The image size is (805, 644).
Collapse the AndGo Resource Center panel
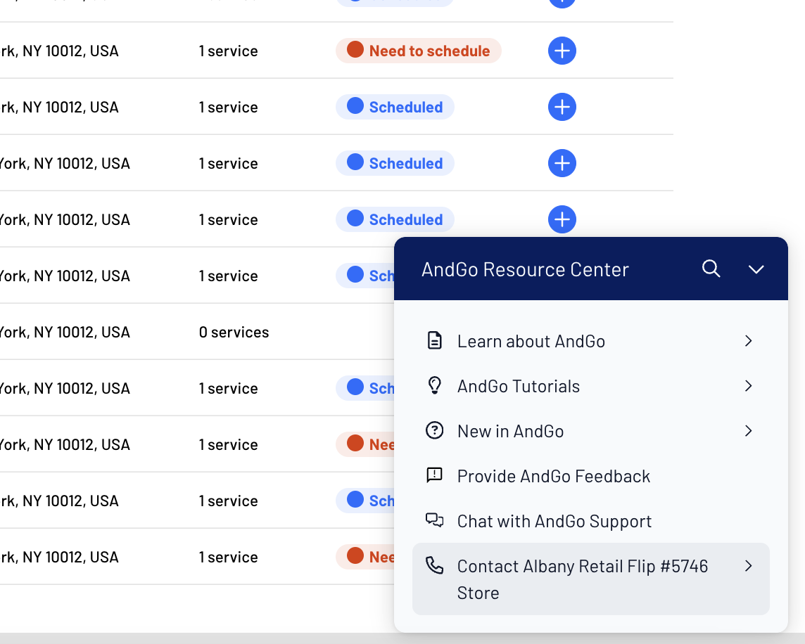[756, 269]
